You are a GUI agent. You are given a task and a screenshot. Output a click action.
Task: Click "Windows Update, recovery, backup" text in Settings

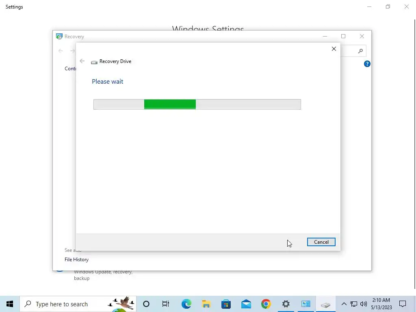[x=103, y=275]
